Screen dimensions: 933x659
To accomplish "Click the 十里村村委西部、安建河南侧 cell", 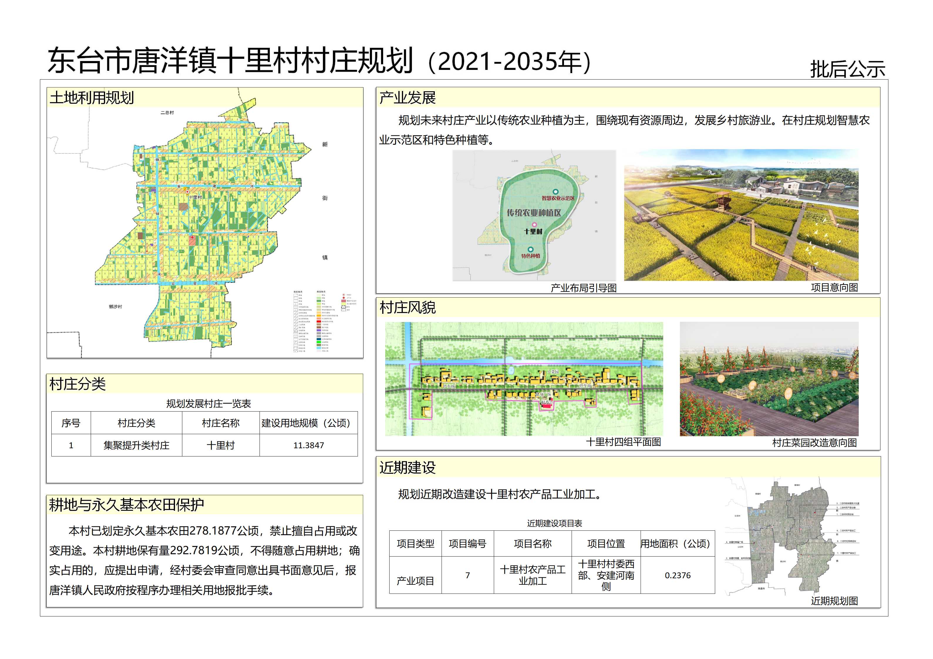I will point(606,575).
